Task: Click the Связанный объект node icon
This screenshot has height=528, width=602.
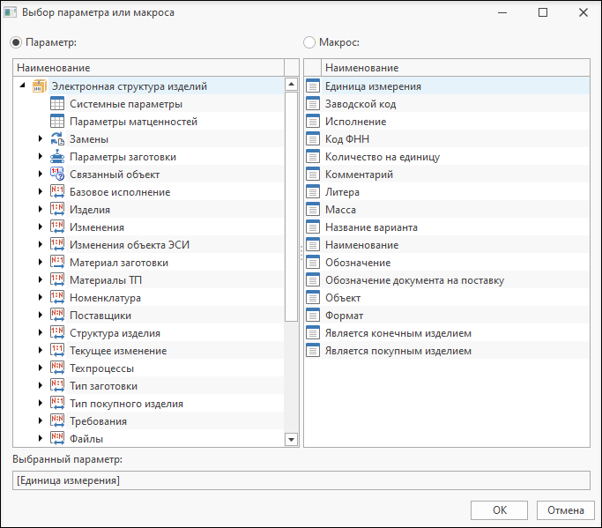Action: click(x=57, y=175)
